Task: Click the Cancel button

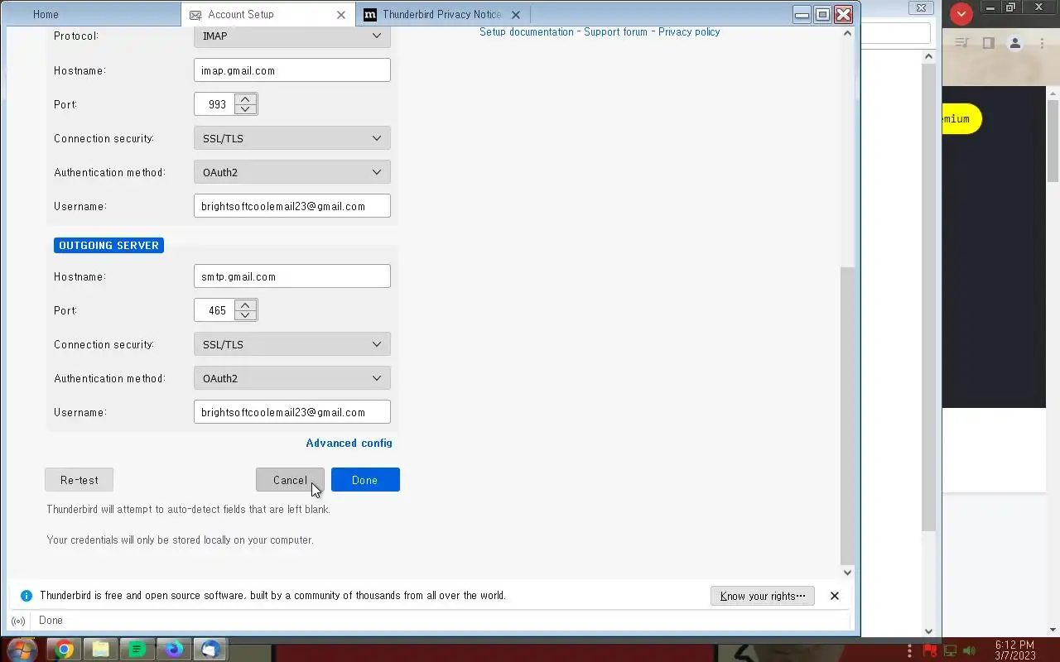Action: click(290, 480)
